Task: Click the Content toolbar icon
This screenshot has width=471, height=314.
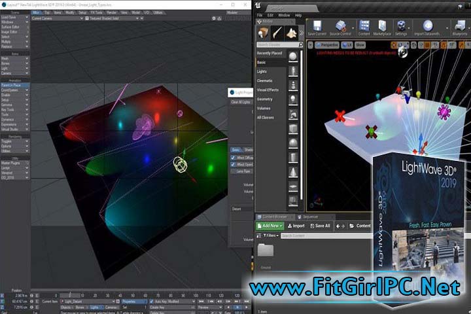Action: 364,27
